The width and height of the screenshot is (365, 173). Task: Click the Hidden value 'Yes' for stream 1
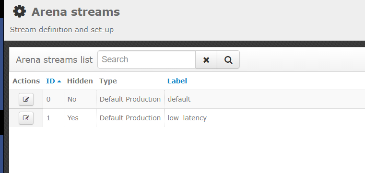(x=73, y=118)
